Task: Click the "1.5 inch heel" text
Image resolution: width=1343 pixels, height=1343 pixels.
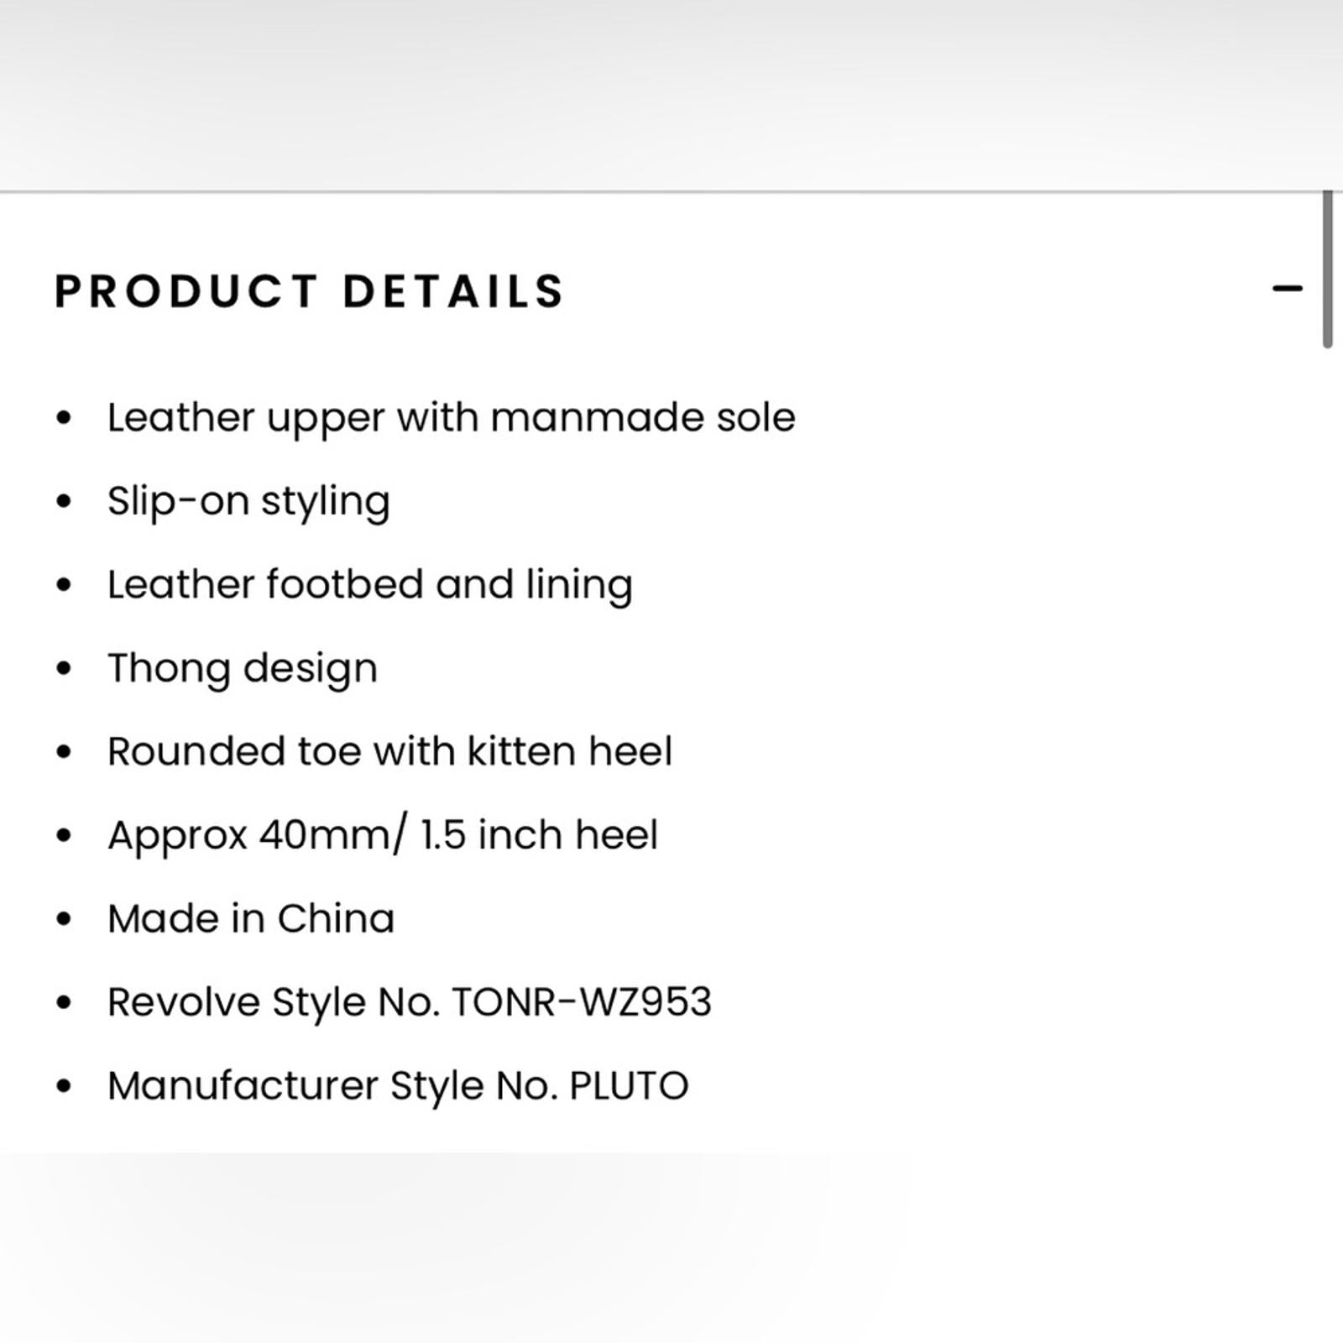Action: point(540,835)
